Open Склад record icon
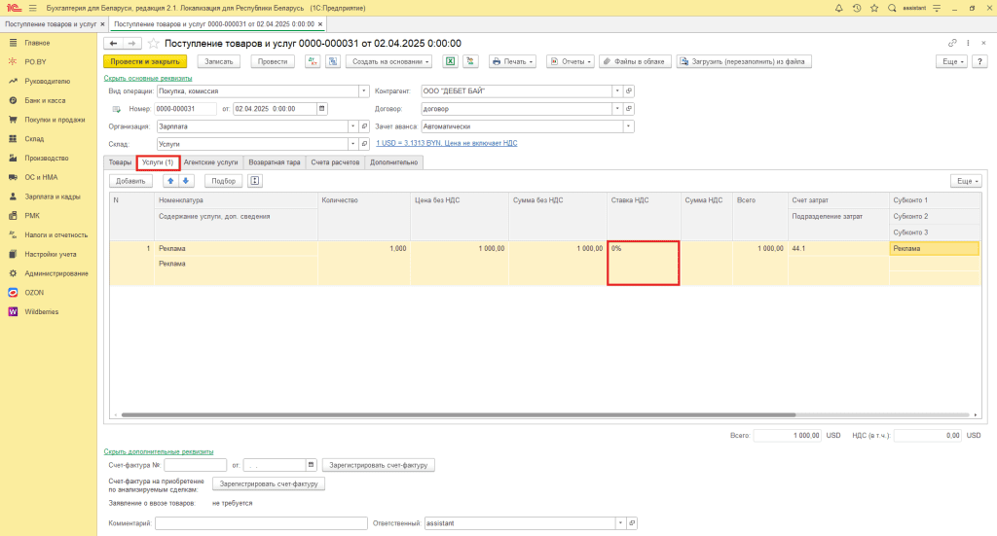This screenshot has width=997, height=536. tap(364, 144)
